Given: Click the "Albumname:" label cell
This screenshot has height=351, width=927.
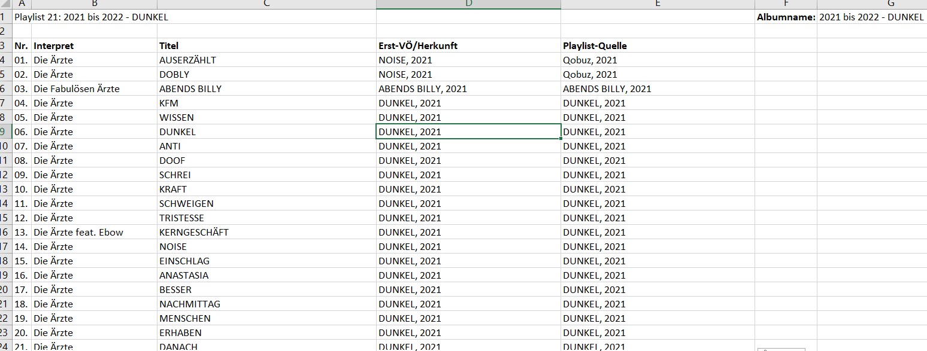Looking at the screenshot, I should (x=786, y=17).
